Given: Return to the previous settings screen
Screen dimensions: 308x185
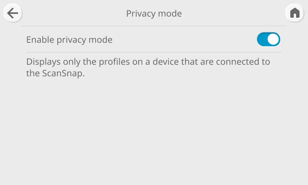Looking at the screenshot, I should tap(13, 13).
